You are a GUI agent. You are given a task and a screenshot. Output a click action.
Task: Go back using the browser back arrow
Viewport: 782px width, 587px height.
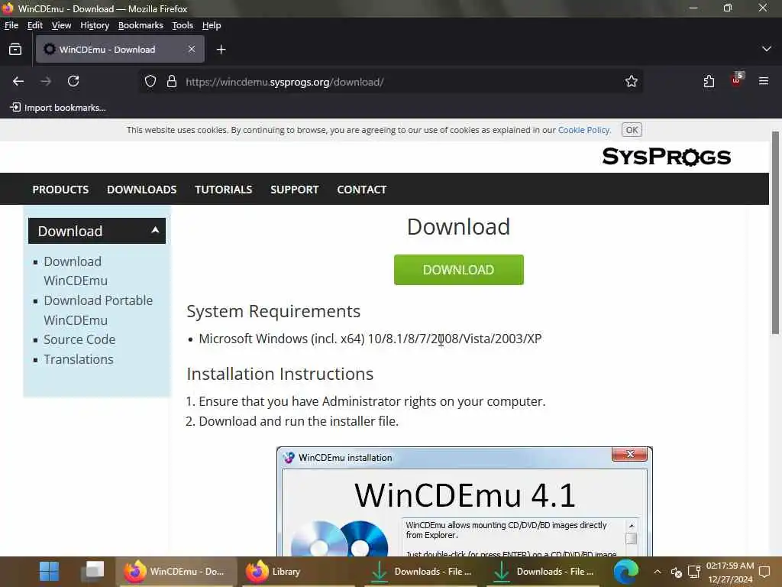tap(18, 81)
